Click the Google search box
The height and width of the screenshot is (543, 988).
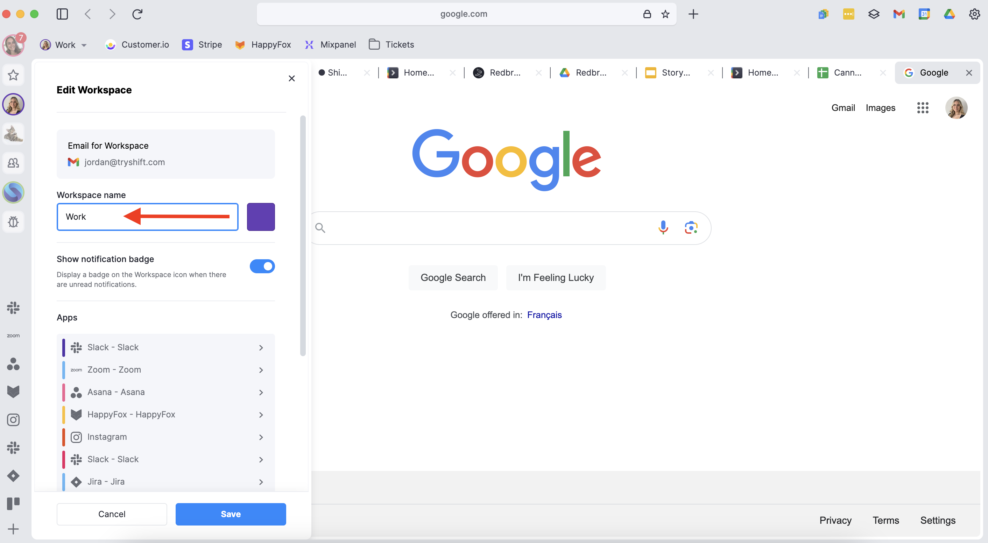(511, 228)
